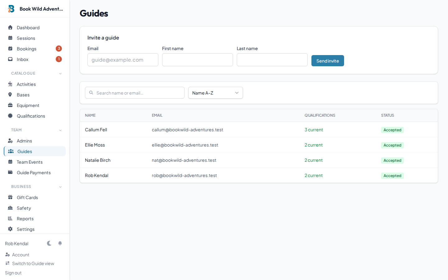Collapse the CATALOGUE section
Image resolution: width=448 pixels, height=280 pixels.
point(60,73)
